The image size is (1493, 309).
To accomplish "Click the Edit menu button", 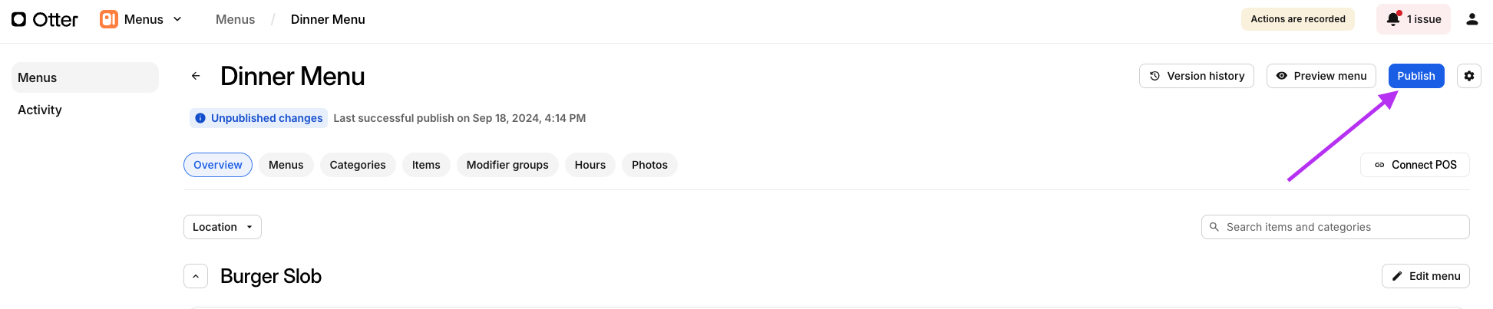I will [1425, 276].
